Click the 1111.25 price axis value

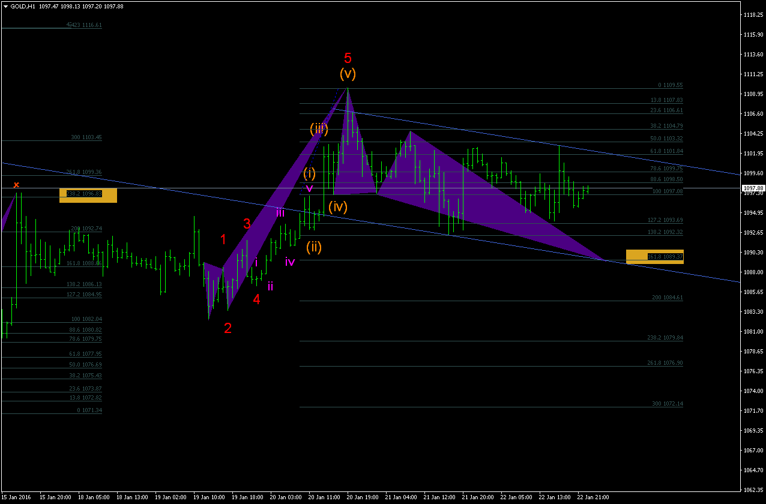click(753, 74)
